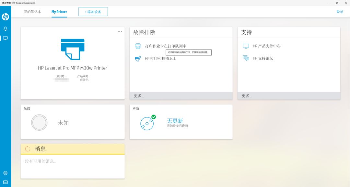Click the 更新 card label
The width and height of the screenshot is (350, 187).
tap(136, 109)
